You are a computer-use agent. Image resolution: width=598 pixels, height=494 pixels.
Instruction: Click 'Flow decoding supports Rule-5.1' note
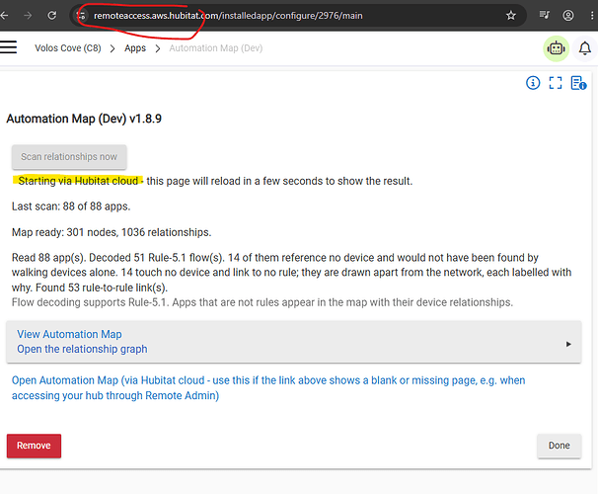(262, 302)
